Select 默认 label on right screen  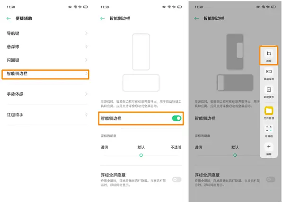pos(235,147)
